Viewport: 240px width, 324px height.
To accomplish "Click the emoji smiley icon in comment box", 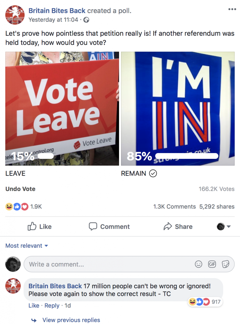I will (x=198, y=264).
